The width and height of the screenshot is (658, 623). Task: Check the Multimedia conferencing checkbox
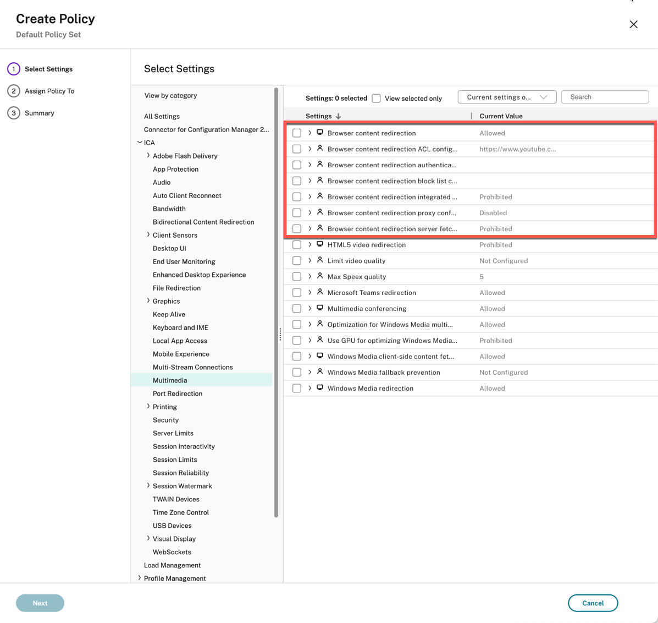297,309
